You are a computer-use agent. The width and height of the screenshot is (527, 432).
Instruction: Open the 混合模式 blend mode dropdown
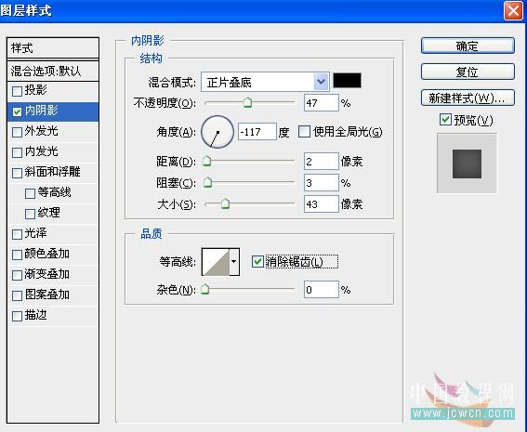(265, 82)
